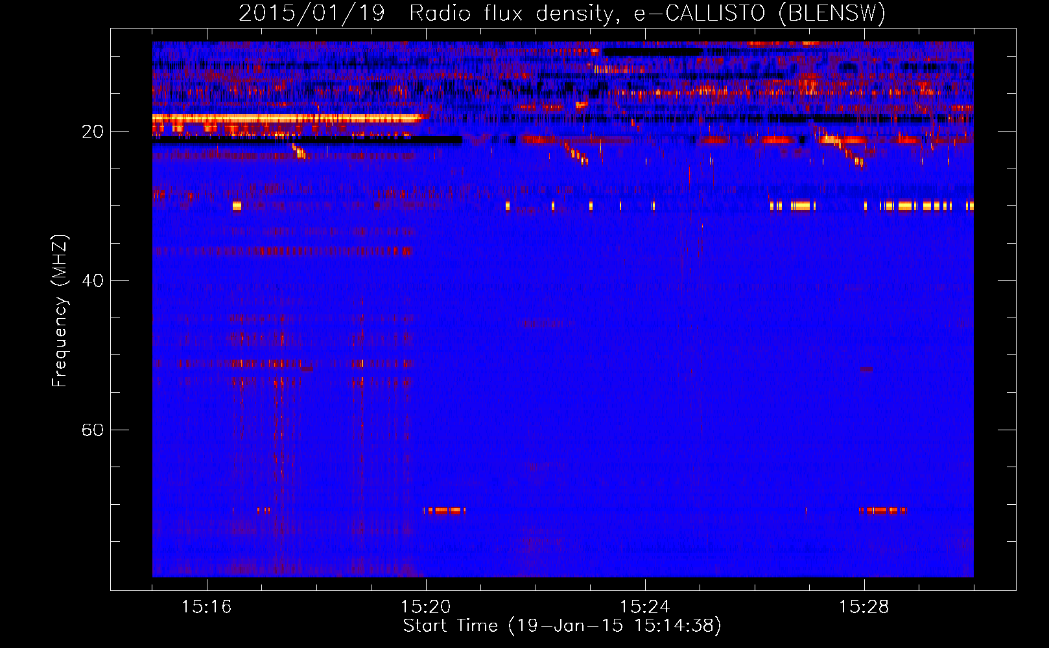Click the plot title '2015/01/19 Radio flux density'

pos(562,14)
